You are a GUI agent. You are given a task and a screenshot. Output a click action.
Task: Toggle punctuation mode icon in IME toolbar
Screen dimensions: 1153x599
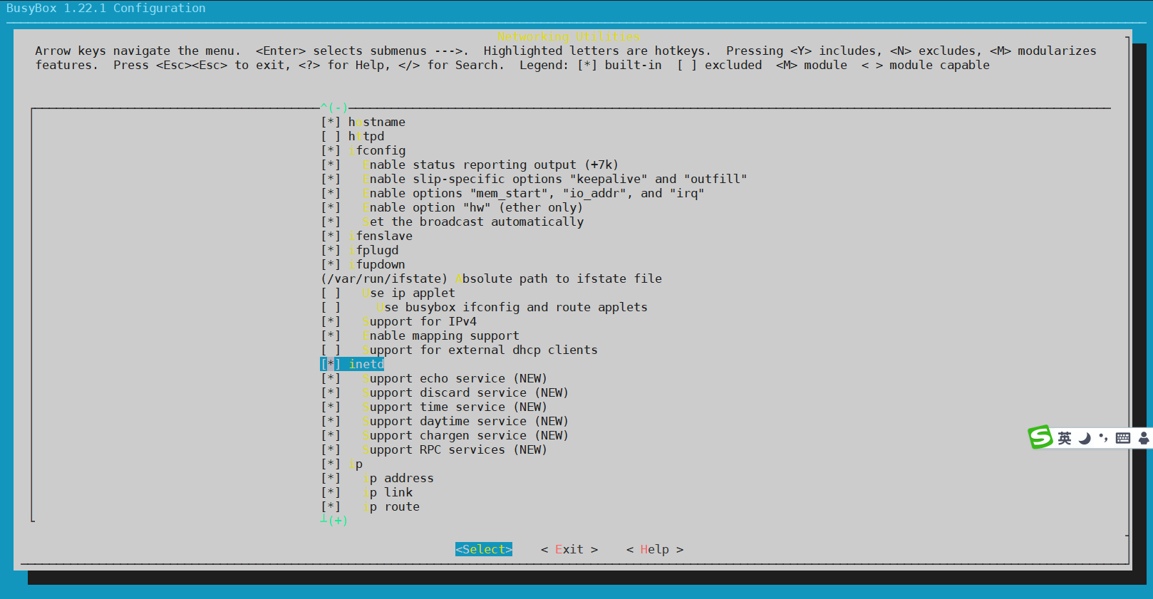tap(1103, 437)
